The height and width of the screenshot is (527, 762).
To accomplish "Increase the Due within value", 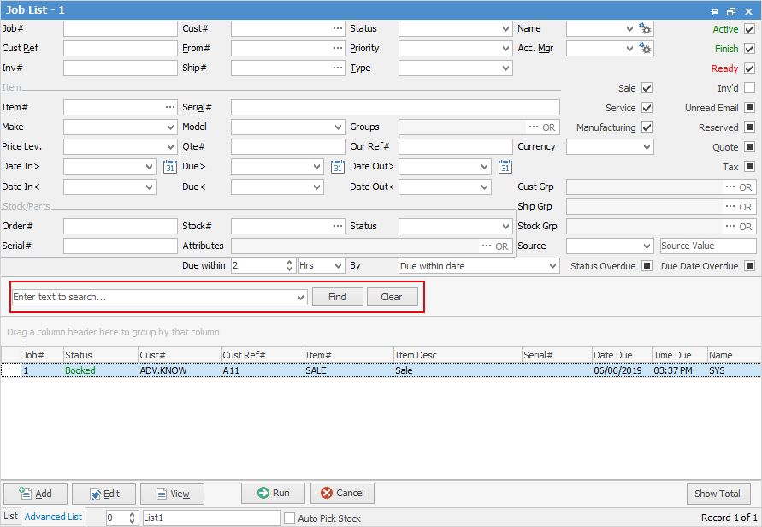I will pos(290,263).
